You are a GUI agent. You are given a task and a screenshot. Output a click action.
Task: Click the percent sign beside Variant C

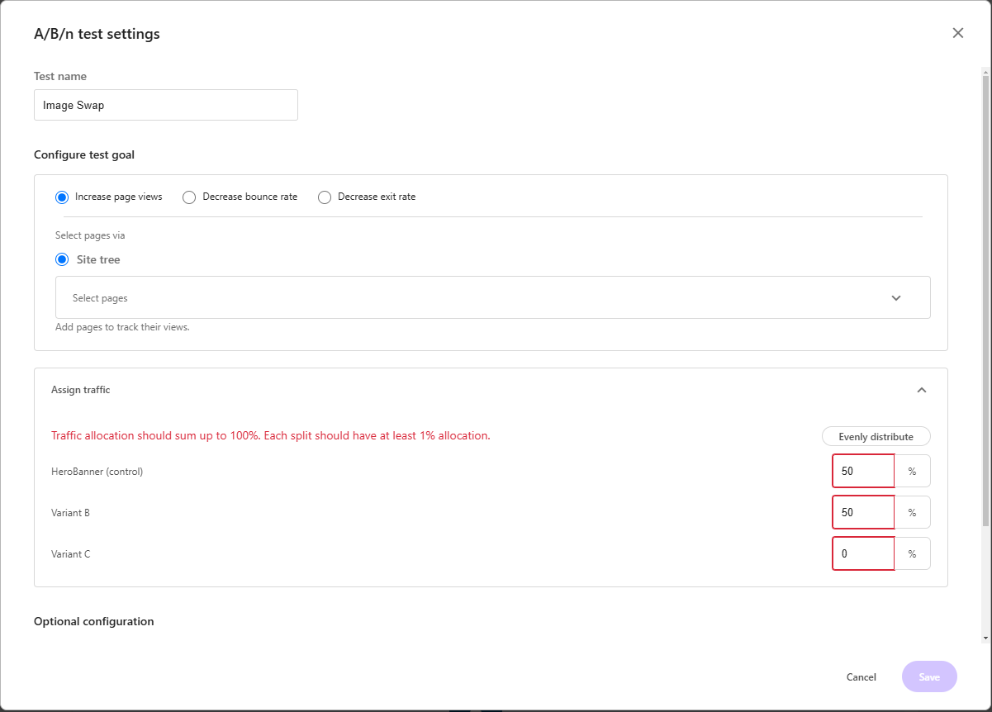tap(913, 553)
